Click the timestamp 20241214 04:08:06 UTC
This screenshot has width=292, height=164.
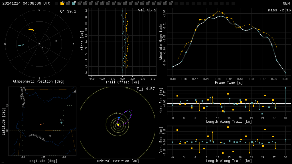26,3
